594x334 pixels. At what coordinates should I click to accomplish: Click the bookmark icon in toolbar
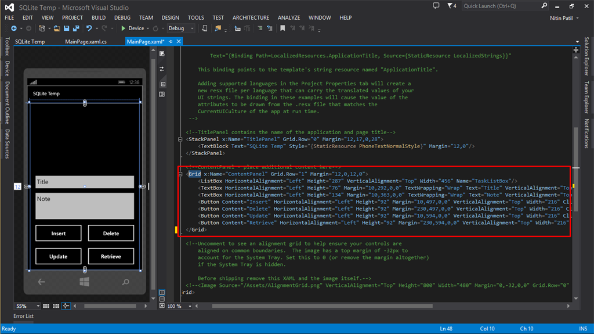coord(282,28)
